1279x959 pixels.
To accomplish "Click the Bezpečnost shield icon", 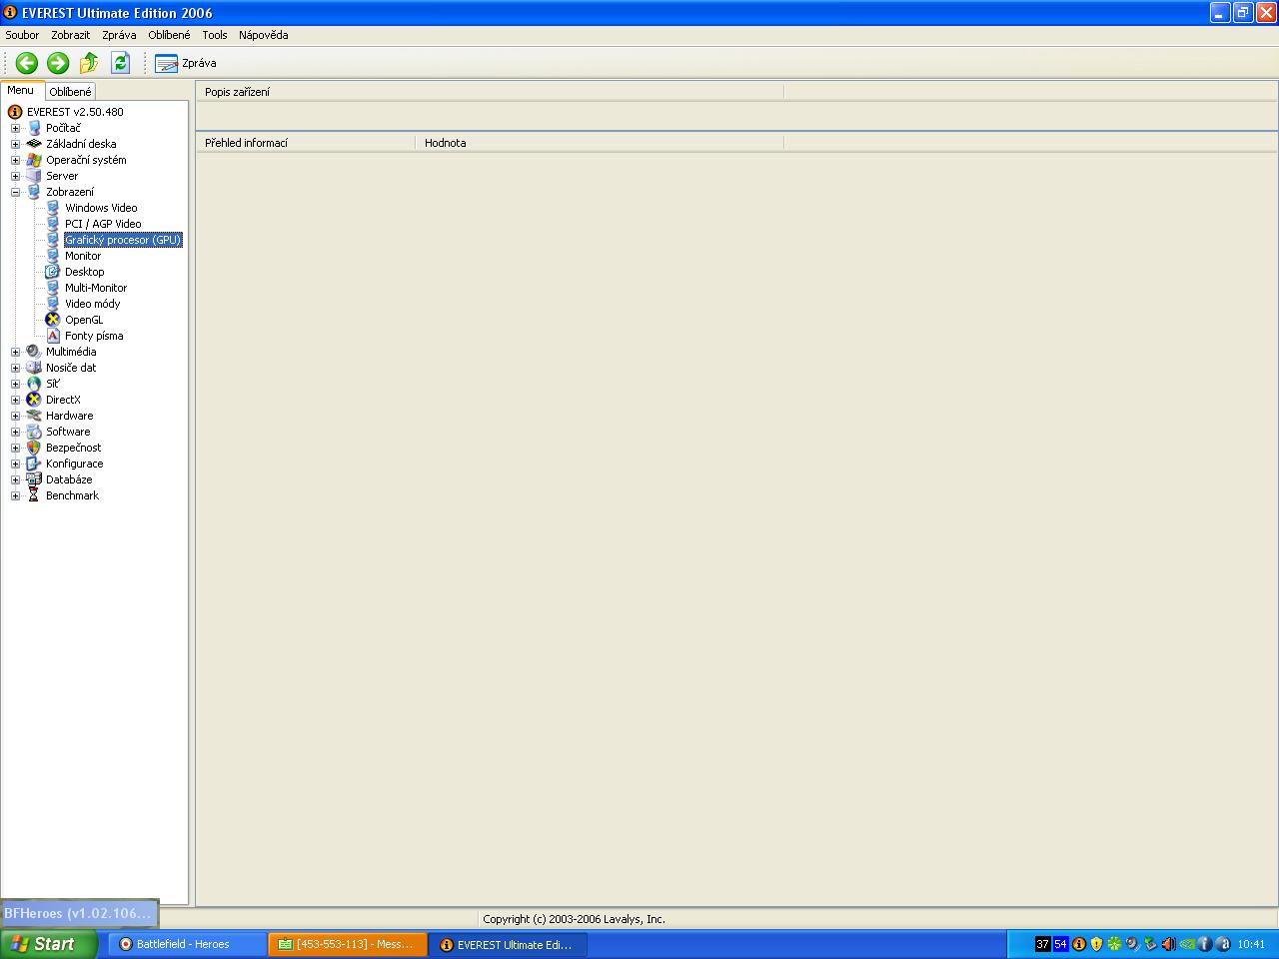I will click(x=34, y=448).
